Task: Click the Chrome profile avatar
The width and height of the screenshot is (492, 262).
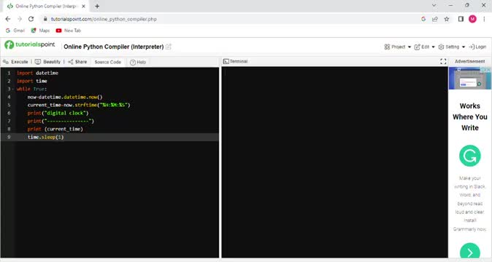Action: (472, 19)
